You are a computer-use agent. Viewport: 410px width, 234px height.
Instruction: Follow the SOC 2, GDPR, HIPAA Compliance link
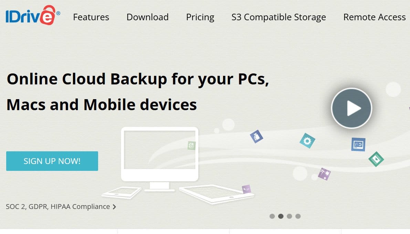(57, 207)
